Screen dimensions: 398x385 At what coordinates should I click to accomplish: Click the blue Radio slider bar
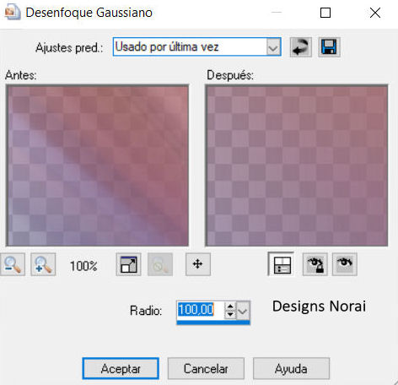(213, 323)
